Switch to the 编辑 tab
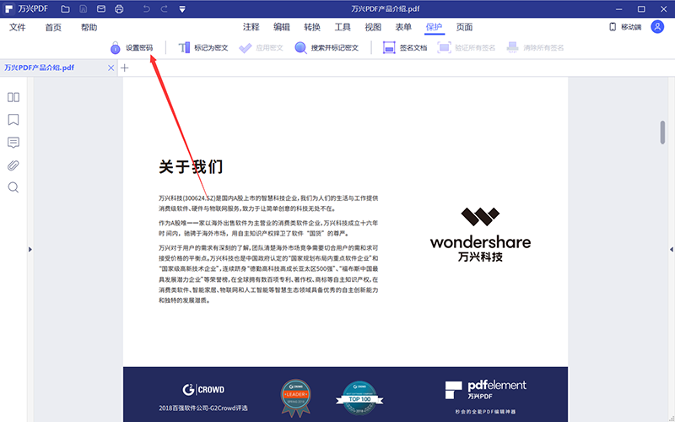Image resolution: width=675 pixels, height=422 pixels. click(x=282, y=27)
